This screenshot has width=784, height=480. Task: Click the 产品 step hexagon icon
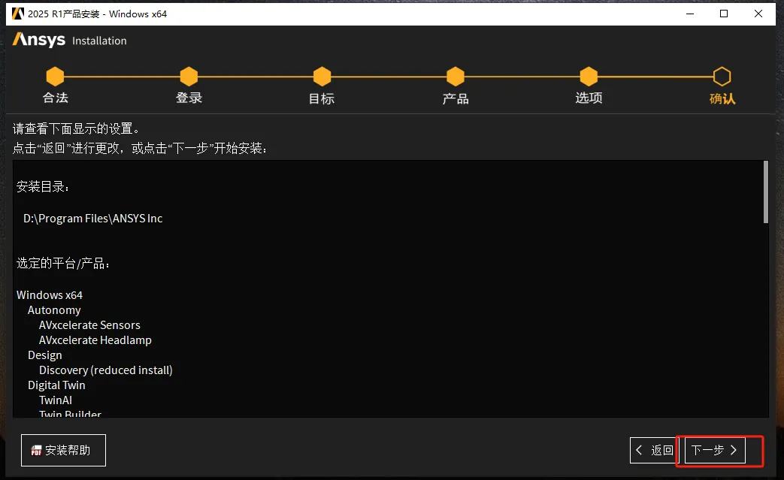click(456, 77)
